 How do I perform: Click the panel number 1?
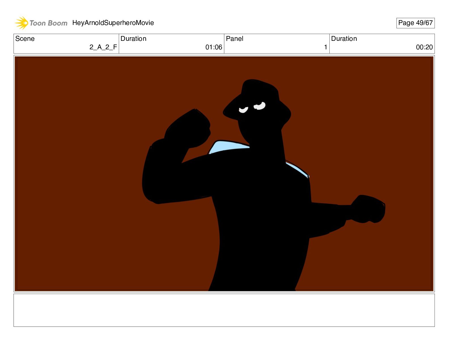click(326, 47)
